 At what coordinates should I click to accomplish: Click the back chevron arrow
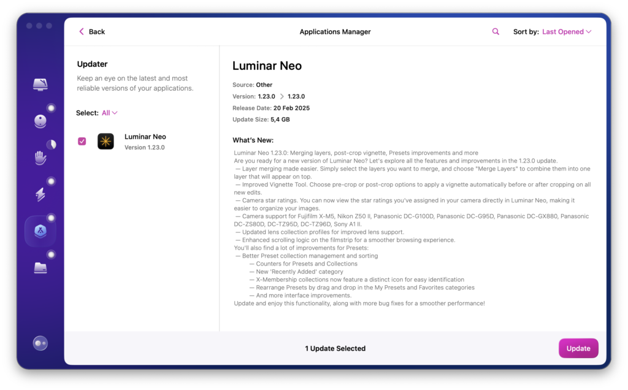coord(82,32)
